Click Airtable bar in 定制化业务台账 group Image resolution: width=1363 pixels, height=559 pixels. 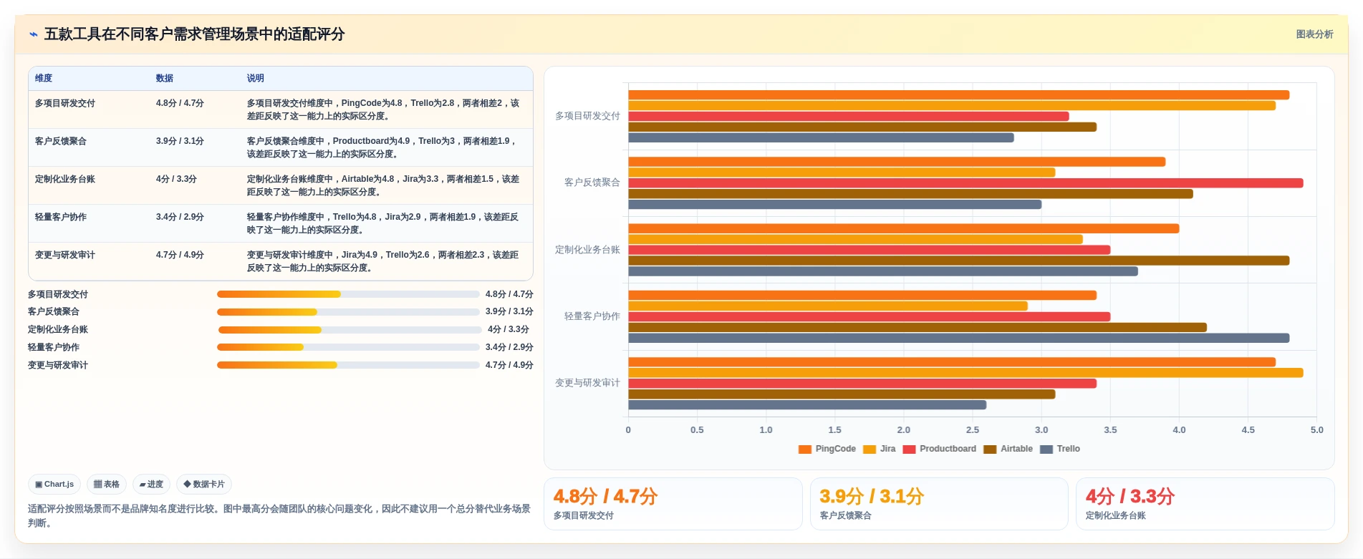959,261
